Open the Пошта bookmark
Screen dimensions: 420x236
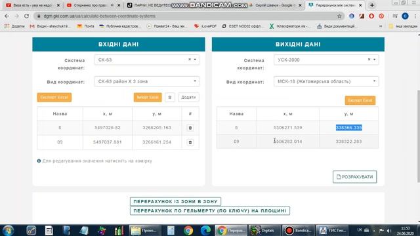click(x=86, y=26)
